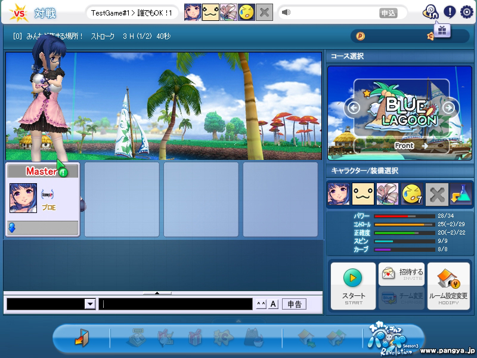The image size is (477, 358).
Task: Click the コース選択 header
Action: [347, 56]
